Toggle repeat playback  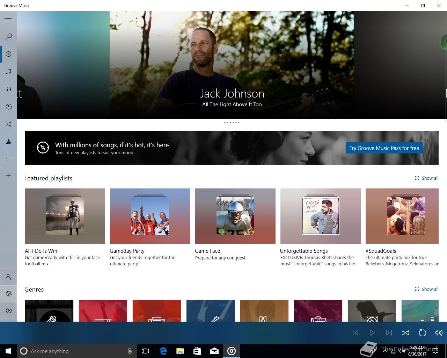pos(422,333)
